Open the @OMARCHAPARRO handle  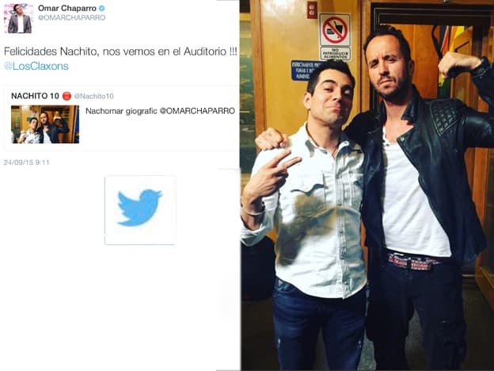tap(71, 17)
